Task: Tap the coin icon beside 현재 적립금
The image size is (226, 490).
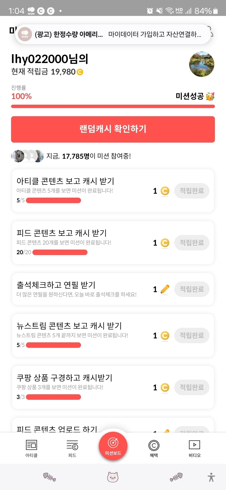Action: [80, 72]
